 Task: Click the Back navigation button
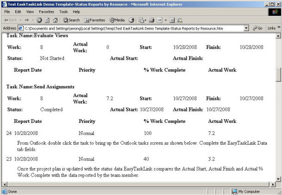(x=10, y=20)
